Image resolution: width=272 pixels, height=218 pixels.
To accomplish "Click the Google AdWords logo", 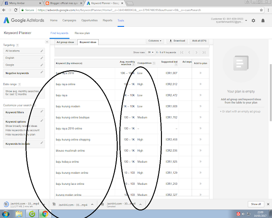I will (x=24, y=20).
